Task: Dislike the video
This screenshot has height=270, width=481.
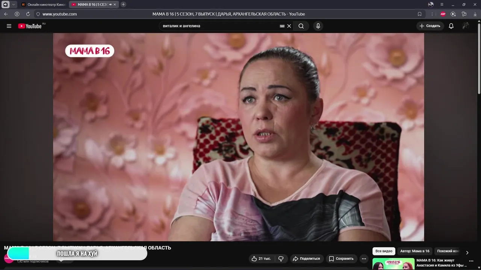Action: point(281,258)
